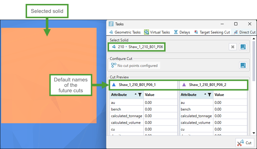Open the Geometric Tasks tab

[125, 32]
